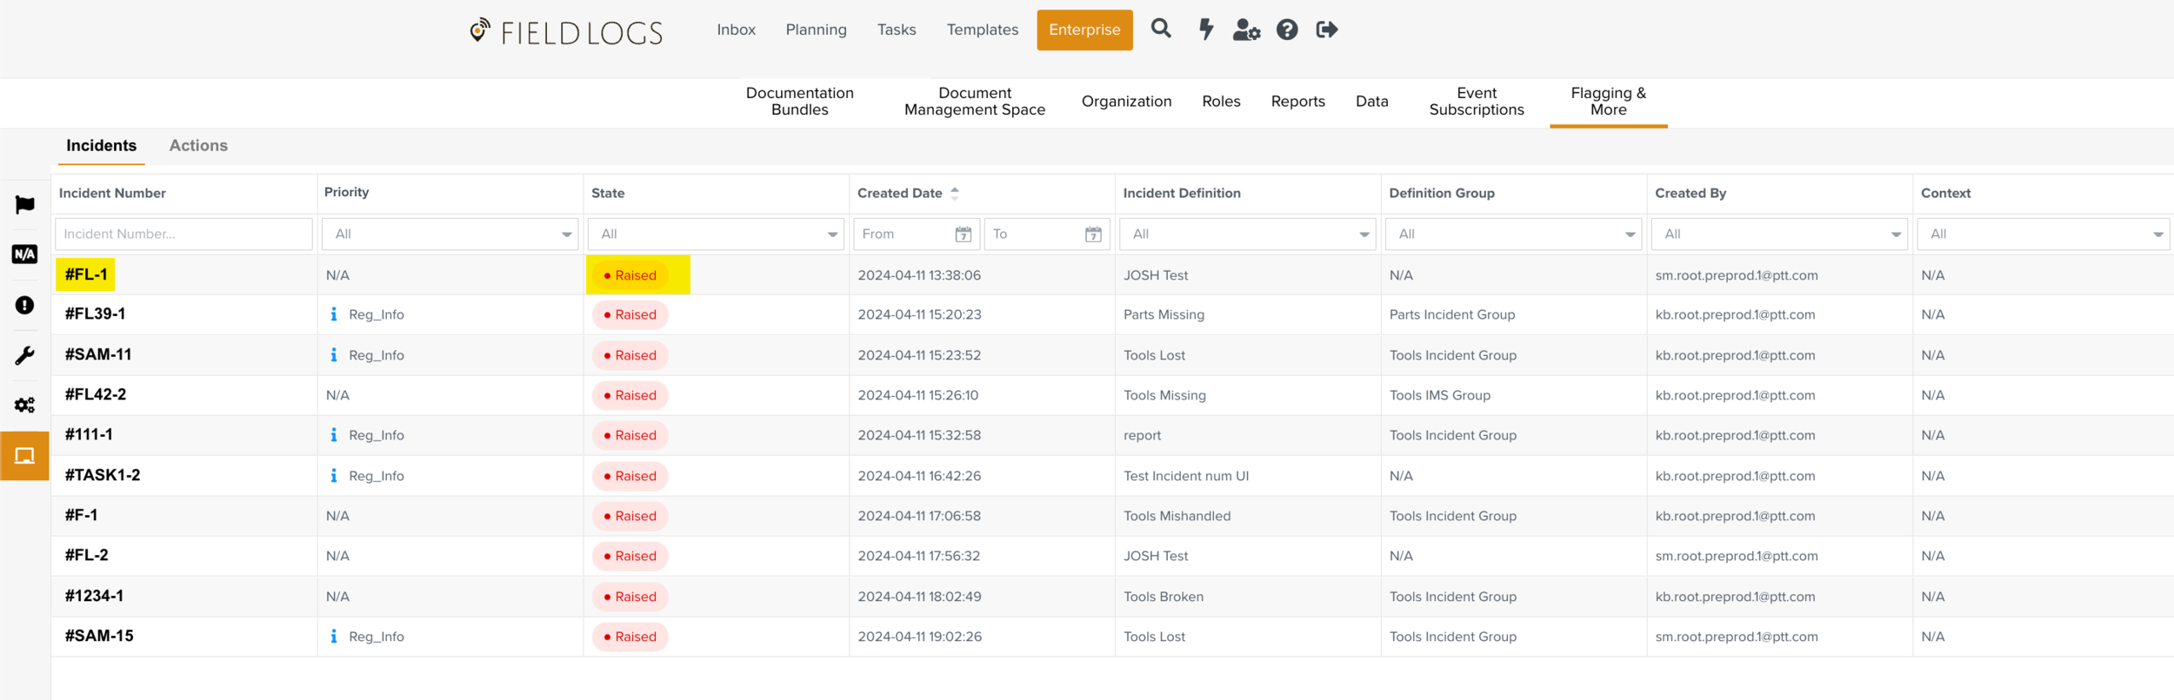The height and width of the screenshot is (700, 2174).
Task: Click 'Parts Incident Group' cell
Action: [x=1451, y=314]
